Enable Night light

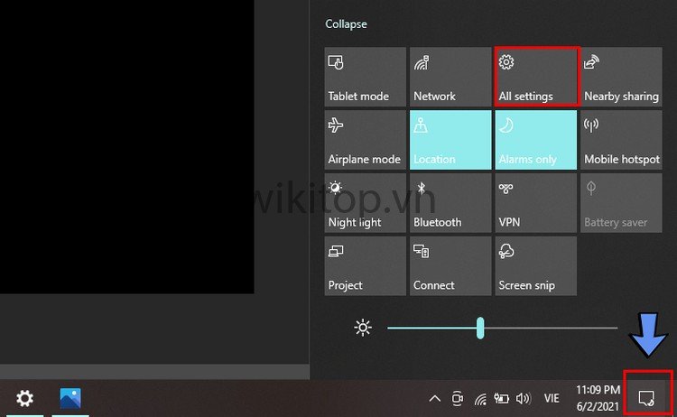click(365, 203)
